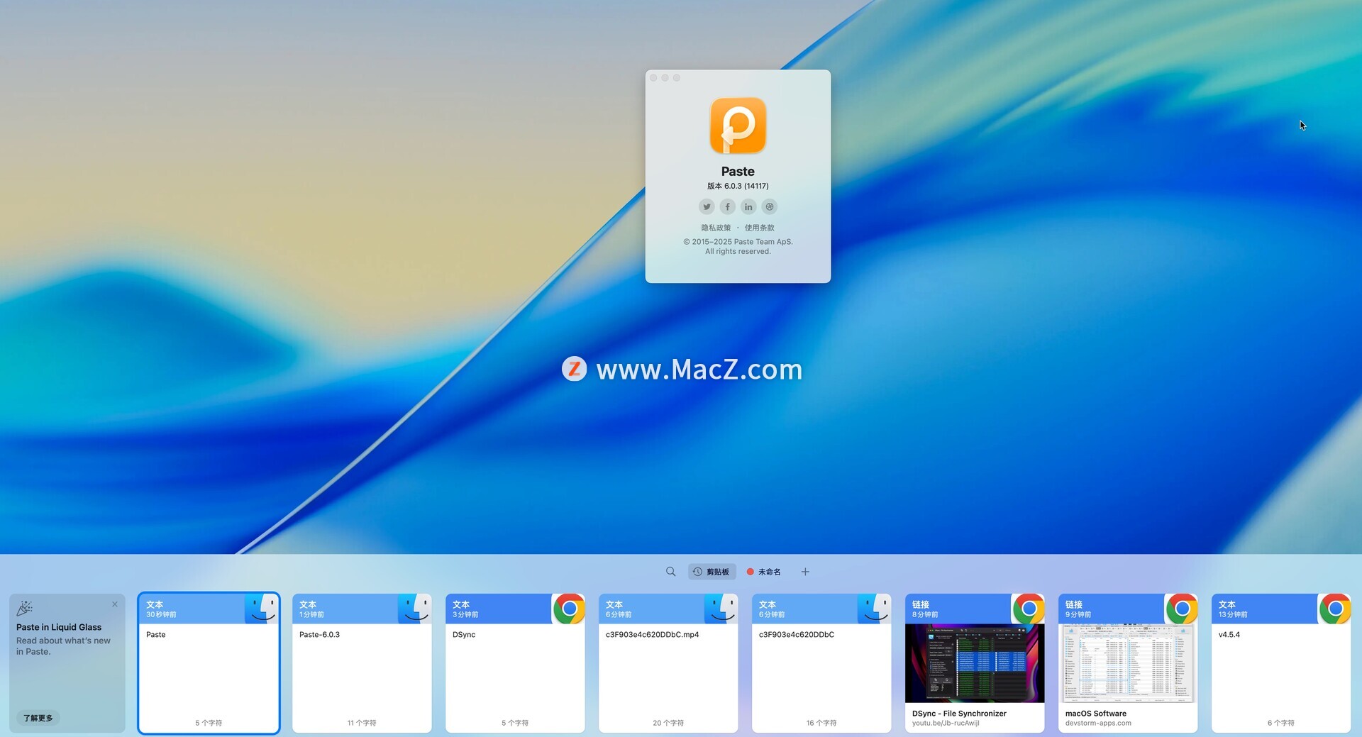This screenshot has width=1362, height=737.
Task: Click the Chrome icon on DSync text card
Action: point(569,609)
